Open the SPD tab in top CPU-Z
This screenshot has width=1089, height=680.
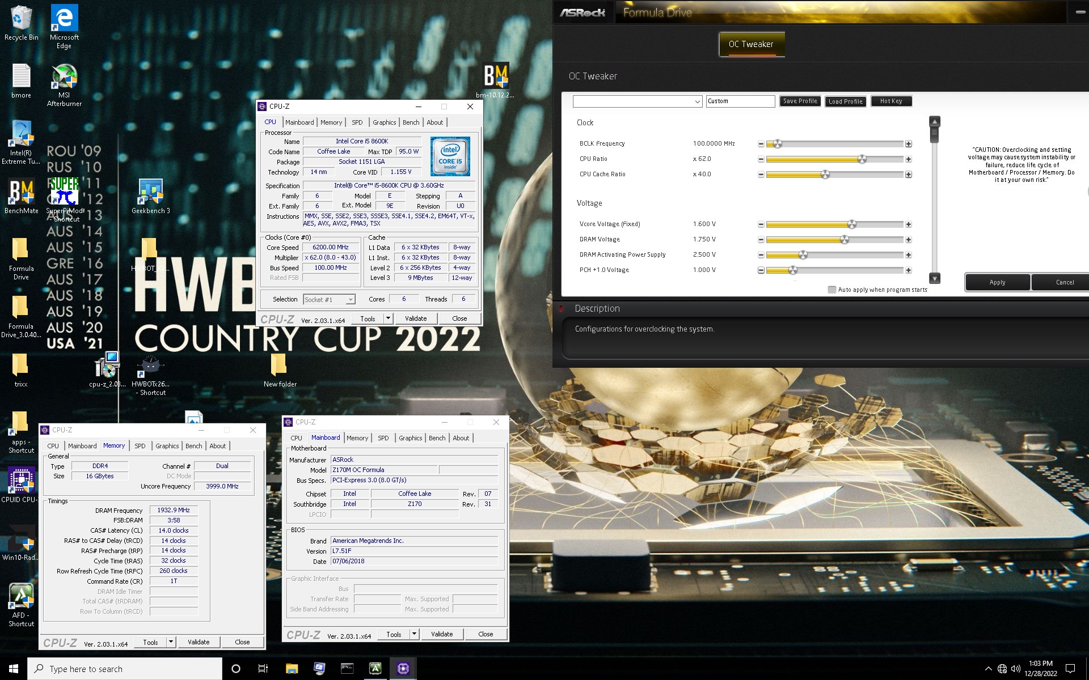[x=357, y=122]
